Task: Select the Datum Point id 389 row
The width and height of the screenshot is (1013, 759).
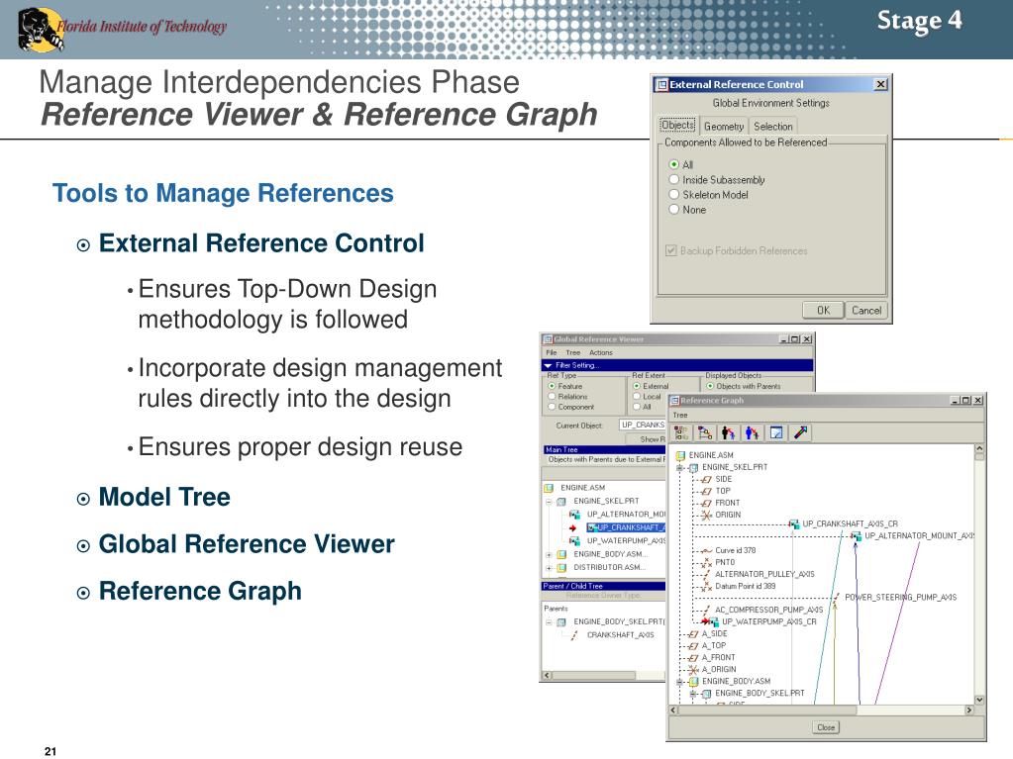Action: 745,586
